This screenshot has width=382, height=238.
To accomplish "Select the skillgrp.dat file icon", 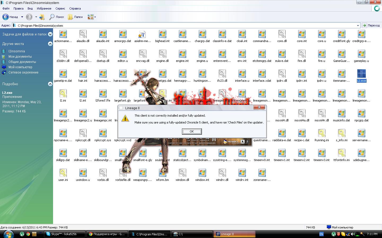I will tap(63, 153).
